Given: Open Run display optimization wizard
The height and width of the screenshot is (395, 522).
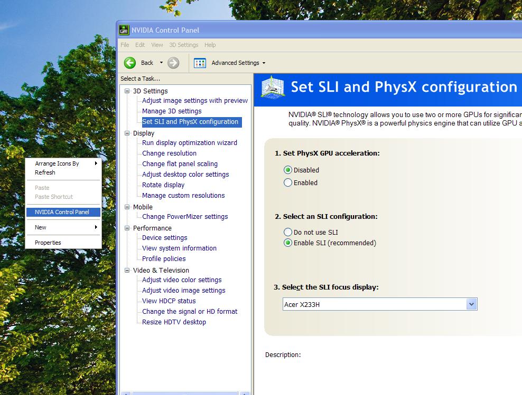Looking at the screenshot, I should click(x=190, y=142).
